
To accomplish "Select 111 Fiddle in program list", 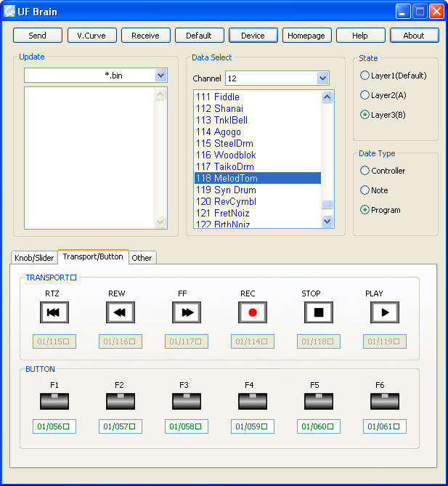I will 258,97.
